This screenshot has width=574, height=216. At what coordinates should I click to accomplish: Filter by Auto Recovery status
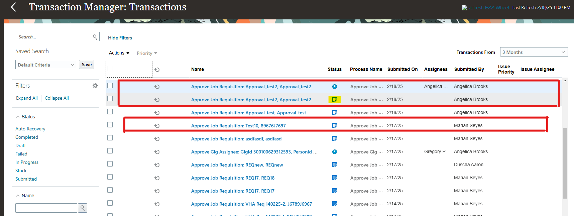pos(30,129)
